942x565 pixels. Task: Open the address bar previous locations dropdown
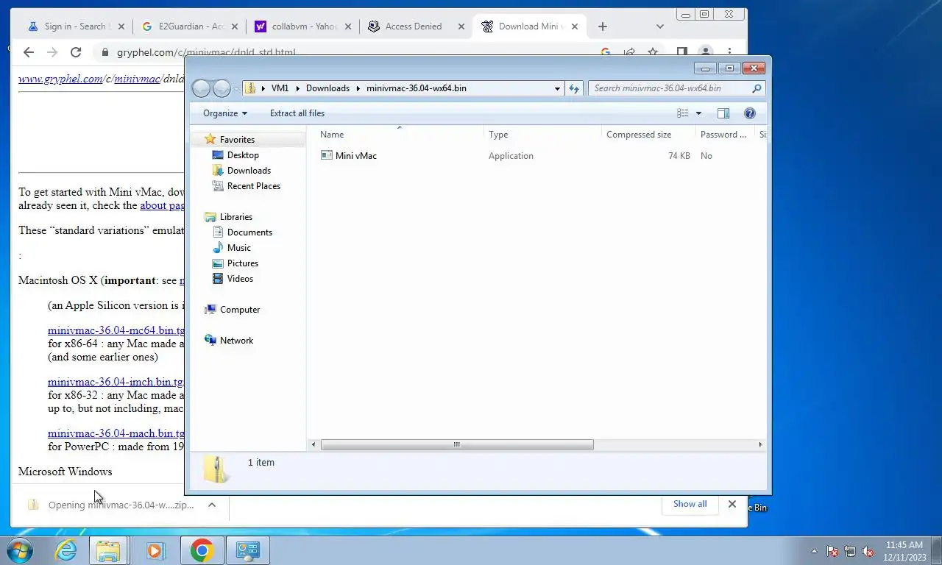coord(557,88)
